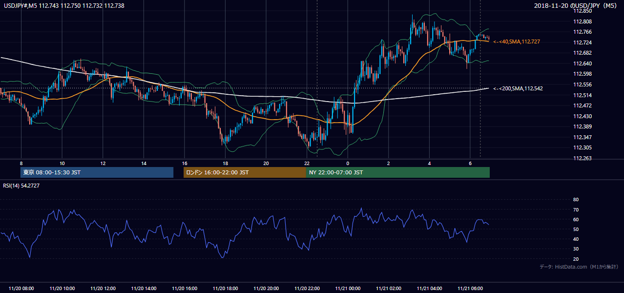Click price level 112.514 on the axis
The height and width of the screenshot is (293, 624).
582,95
